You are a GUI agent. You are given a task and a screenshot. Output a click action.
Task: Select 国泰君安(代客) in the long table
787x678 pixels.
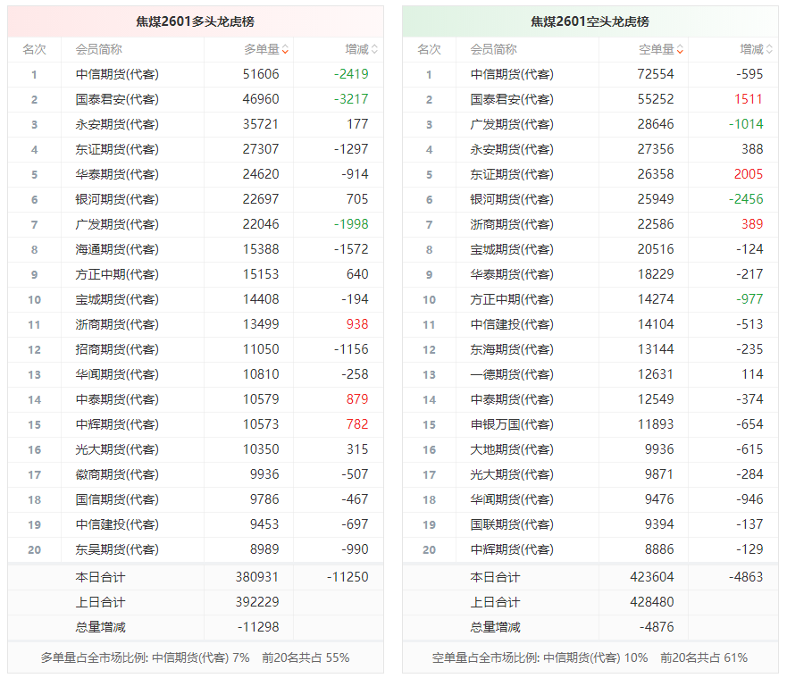coord(117,99)
